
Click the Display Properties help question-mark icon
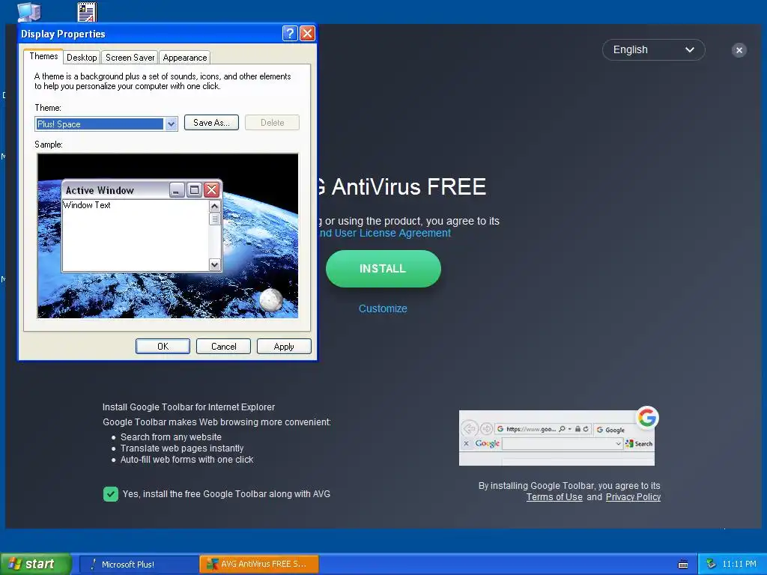point(290,33)
